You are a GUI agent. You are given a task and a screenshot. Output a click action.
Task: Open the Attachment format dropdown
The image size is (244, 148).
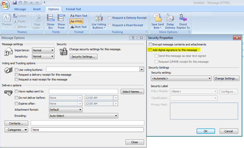66,110
